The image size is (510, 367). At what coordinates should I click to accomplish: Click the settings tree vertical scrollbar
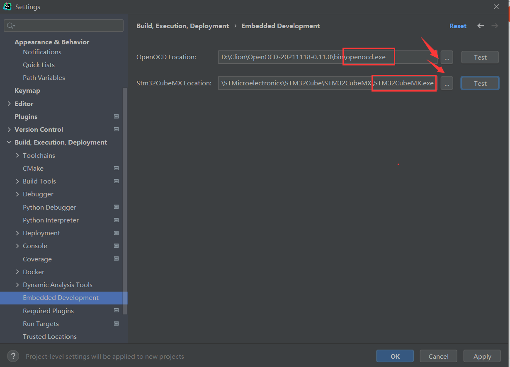(125, 201)
